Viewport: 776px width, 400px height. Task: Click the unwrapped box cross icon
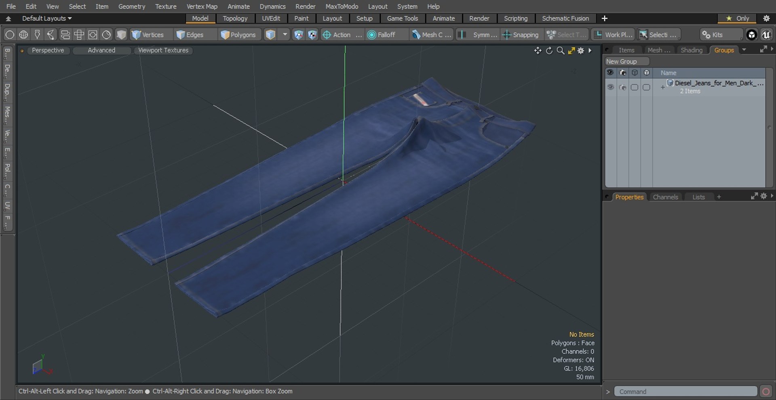[79, 35]
